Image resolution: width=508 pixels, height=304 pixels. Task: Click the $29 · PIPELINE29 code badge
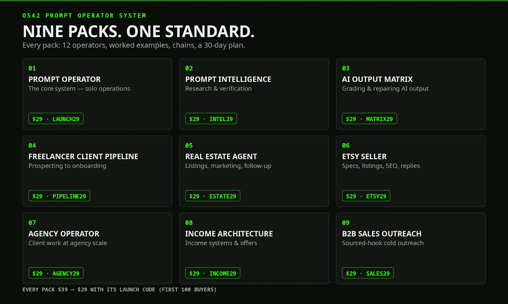click(59, 196)
